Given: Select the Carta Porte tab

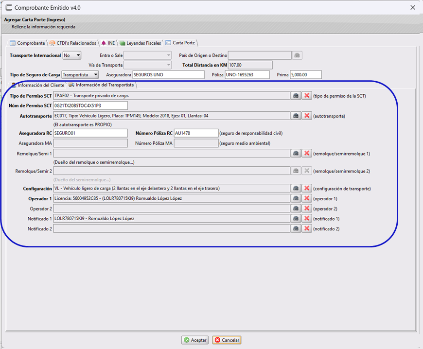Looking at the screenshot, I should tap(180, 43).
